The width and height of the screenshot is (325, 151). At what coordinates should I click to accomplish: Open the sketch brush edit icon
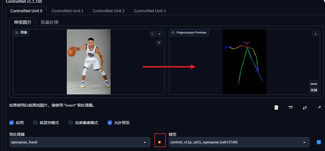[159, 43]
